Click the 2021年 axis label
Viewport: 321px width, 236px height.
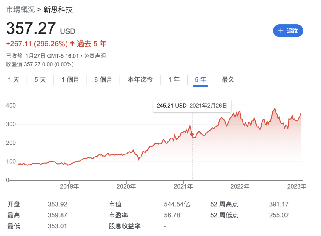[x=183, y=186]
